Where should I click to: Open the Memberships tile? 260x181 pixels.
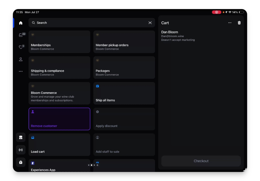59,42
